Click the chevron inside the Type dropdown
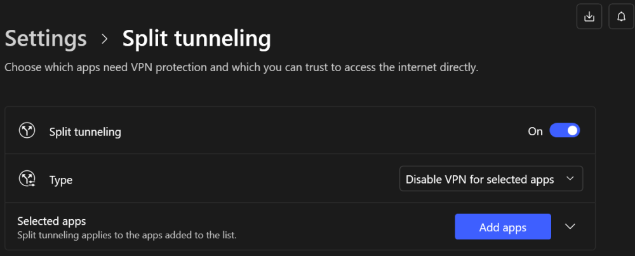Image resolution: width=635 pixels, height=256 pixels. [570, 179]
